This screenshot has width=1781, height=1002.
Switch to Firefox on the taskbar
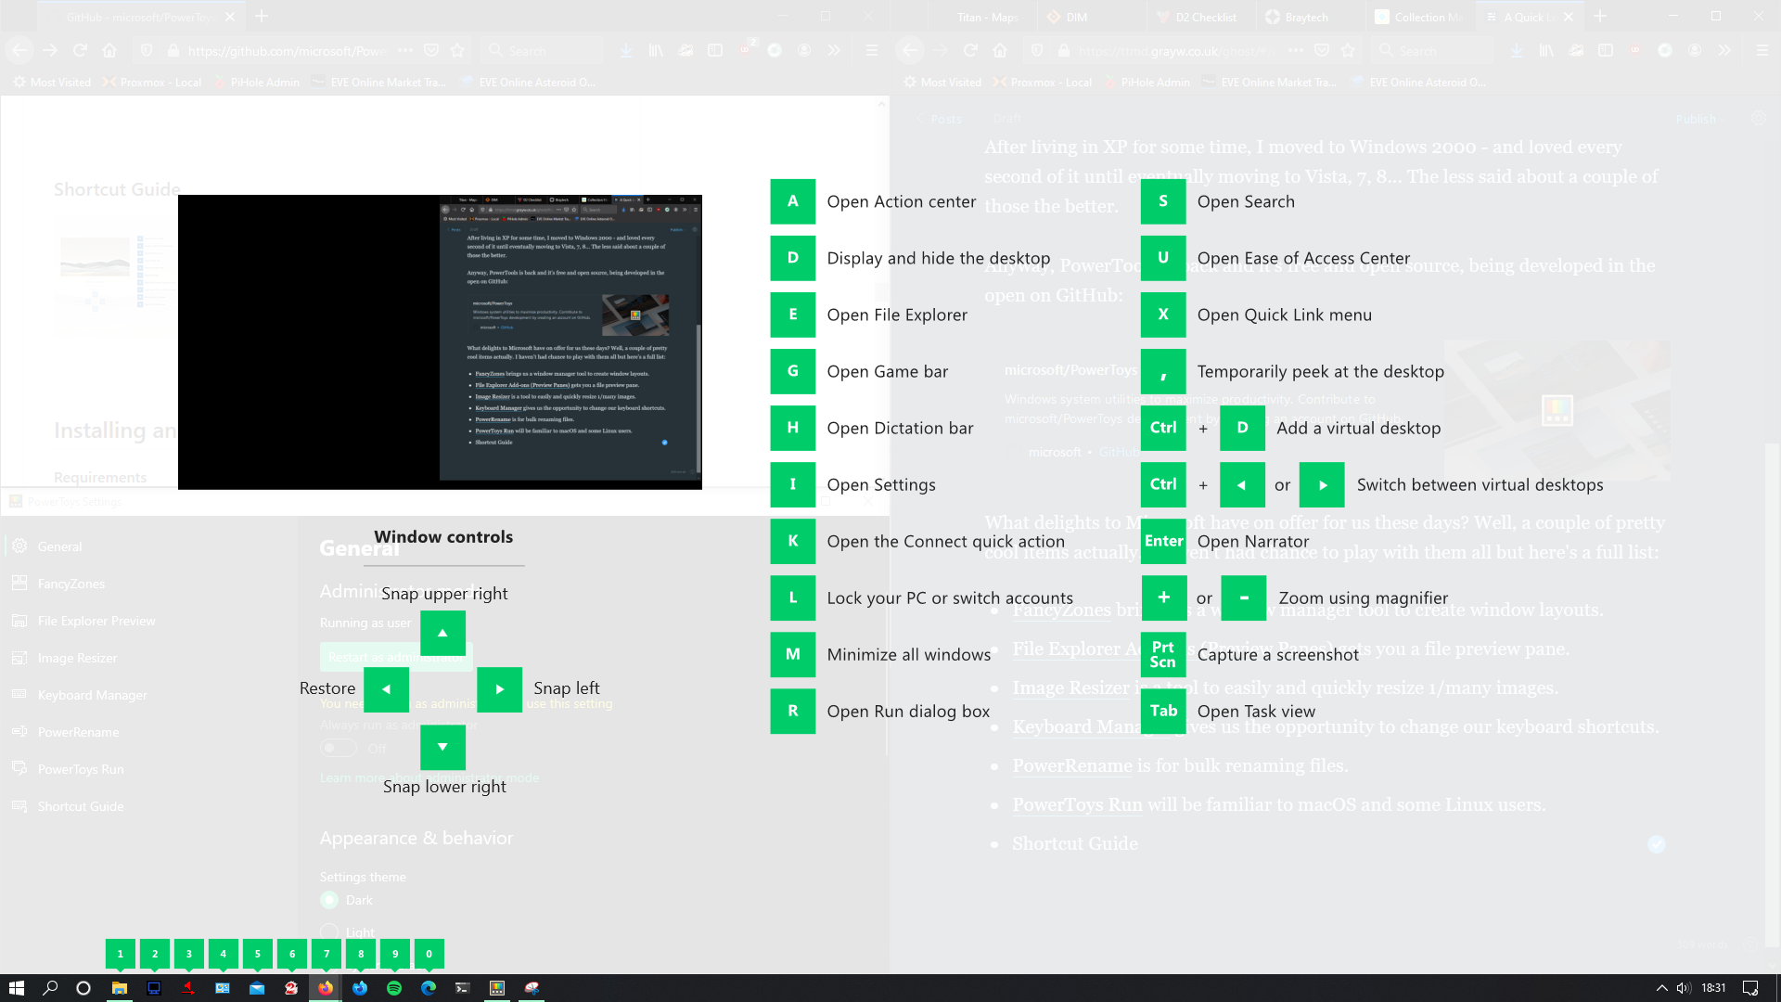click(326, 988)
